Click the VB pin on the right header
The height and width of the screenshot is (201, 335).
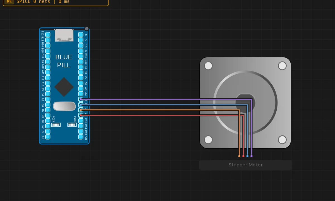81,137
